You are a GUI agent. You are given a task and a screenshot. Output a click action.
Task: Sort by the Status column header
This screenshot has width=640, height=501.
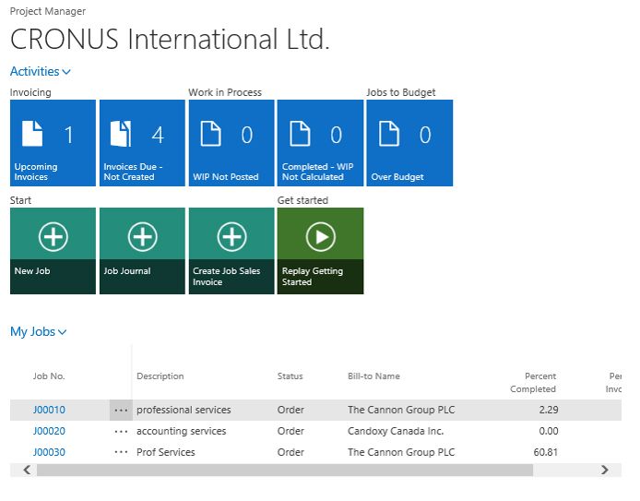point(290,376)
